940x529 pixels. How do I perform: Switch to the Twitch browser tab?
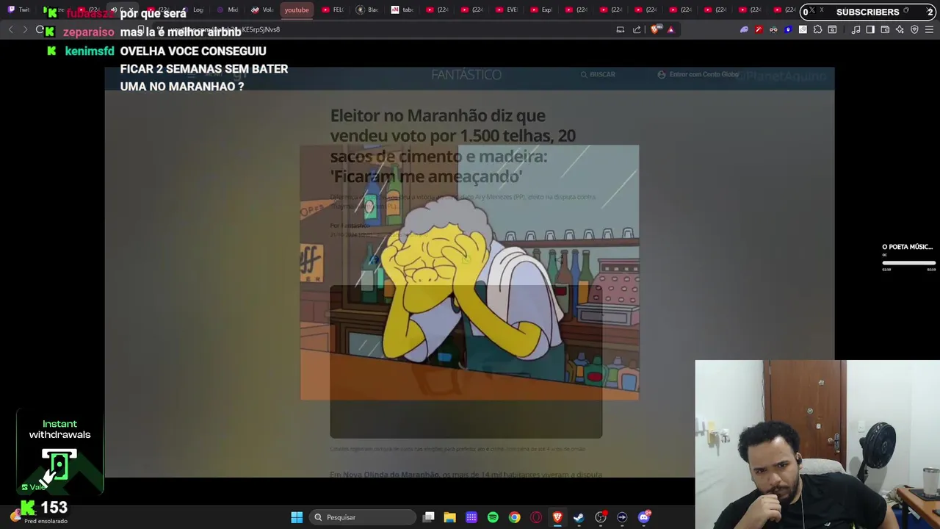coord(19,10)
